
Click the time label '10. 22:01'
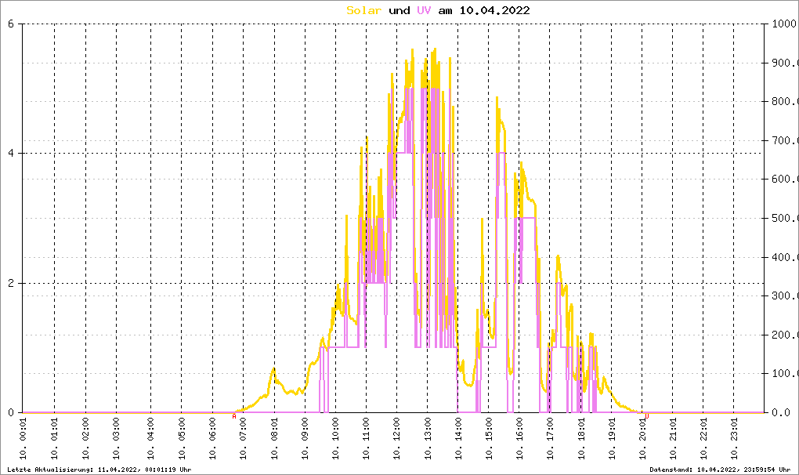point(703,439)
